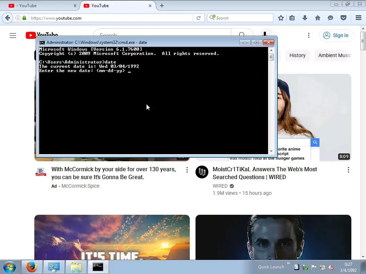This screenshot has height=274, width=366.
Task: Maximize the cmd.exe window
Action: (257, 42)
